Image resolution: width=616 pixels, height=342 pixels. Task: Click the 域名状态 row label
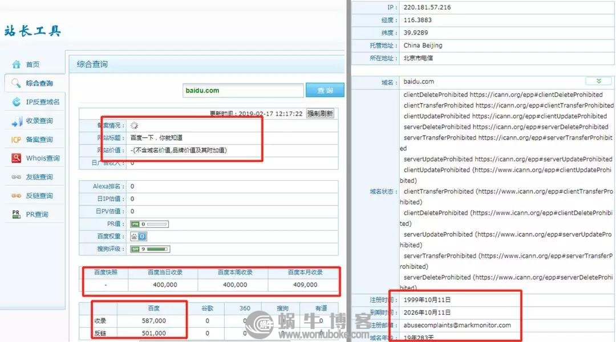(384, 191)
